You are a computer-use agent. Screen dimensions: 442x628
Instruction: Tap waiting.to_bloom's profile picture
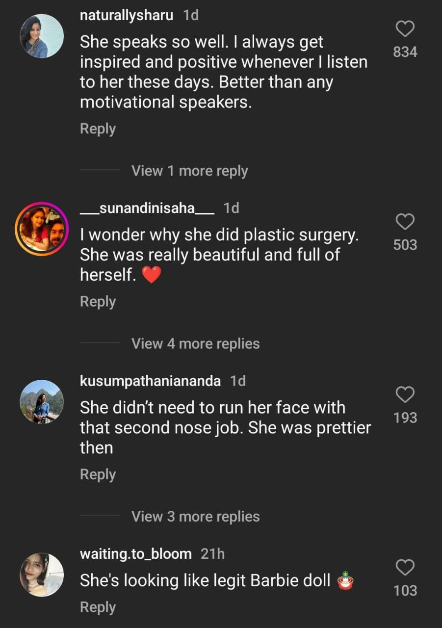[42, 575]
